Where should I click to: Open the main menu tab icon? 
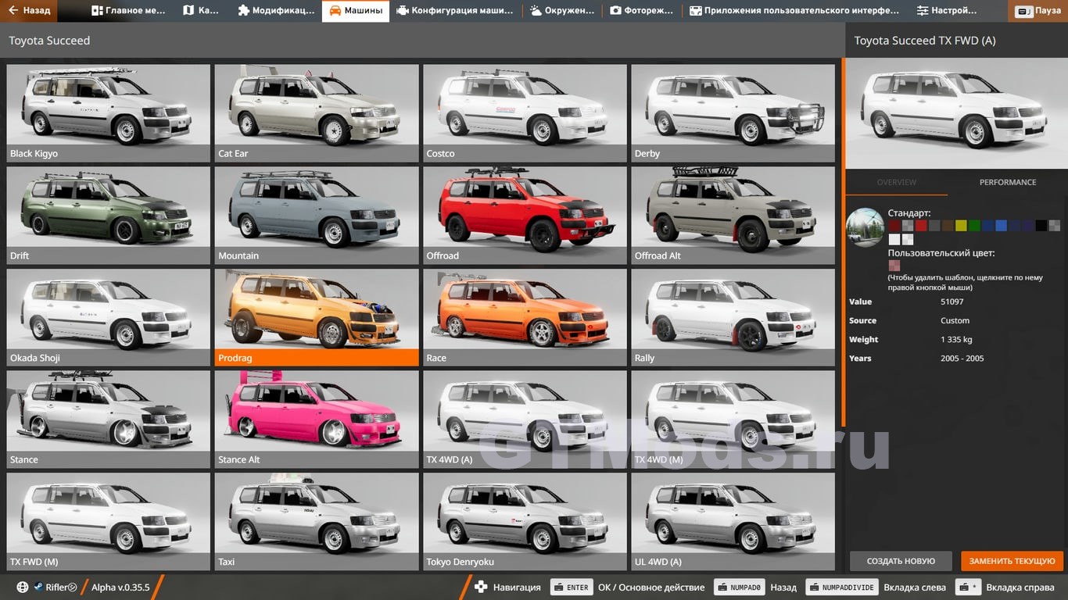(x=97, y=11)
